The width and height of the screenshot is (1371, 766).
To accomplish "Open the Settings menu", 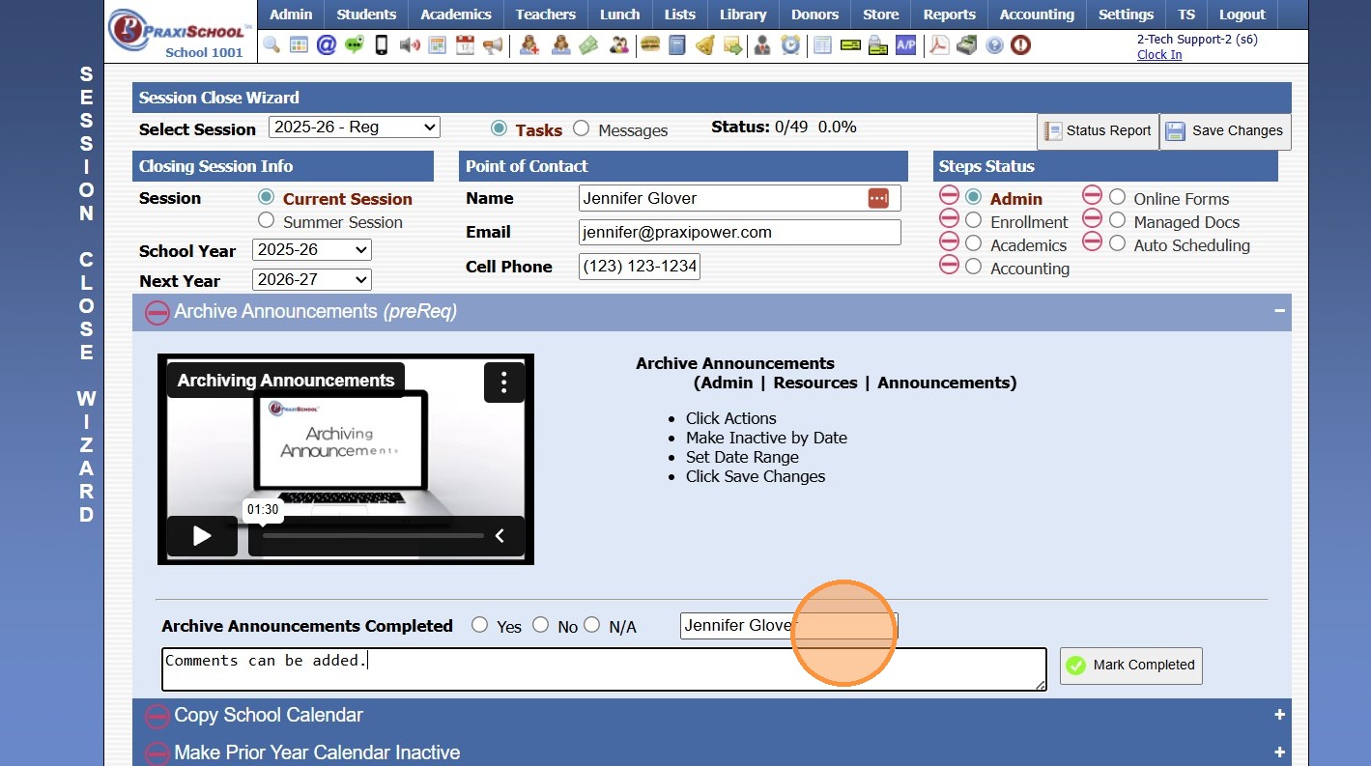I will pyautogui.click(x=1126, y=14).
